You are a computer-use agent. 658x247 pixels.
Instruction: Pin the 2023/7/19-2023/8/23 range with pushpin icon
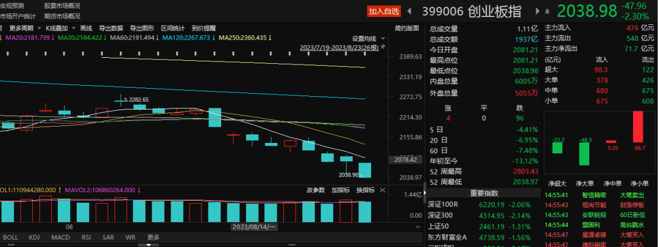pos(382,47)
